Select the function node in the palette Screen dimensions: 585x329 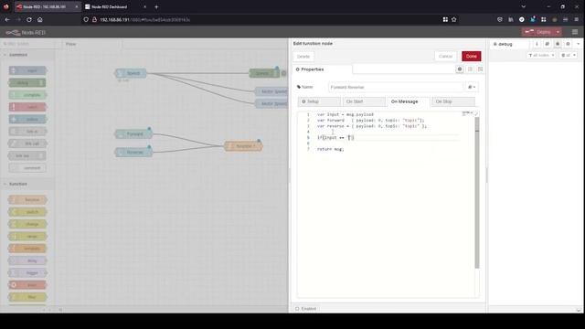click(27, 200)
